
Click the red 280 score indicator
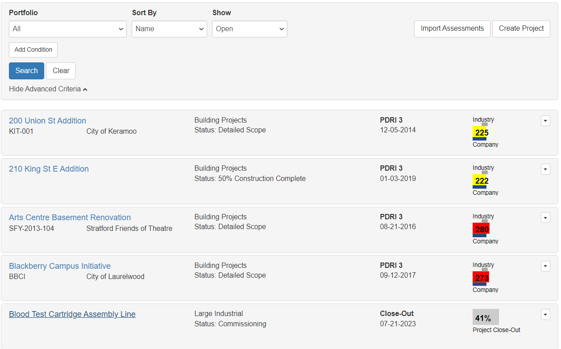click(481, 229)
